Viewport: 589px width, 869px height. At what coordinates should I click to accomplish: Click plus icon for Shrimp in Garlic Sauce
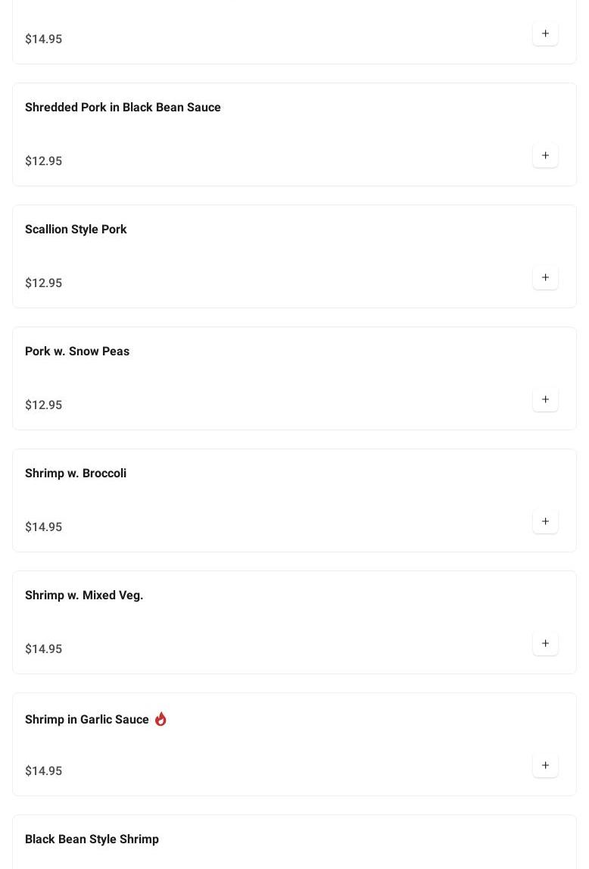[x=545, y=765]
